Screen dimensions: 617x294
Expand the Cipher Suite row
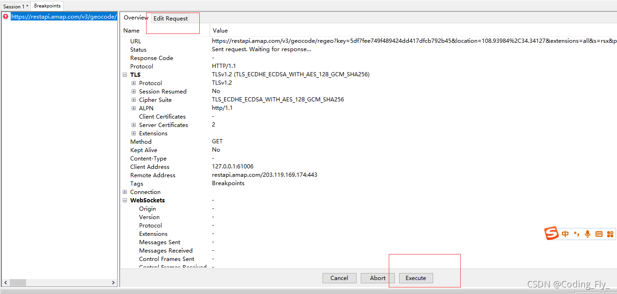click(134, 100)
